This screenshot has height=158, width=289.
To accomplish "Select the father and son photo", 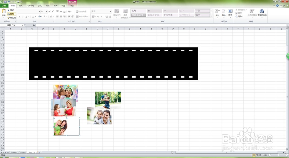I will tap(99, 116).
